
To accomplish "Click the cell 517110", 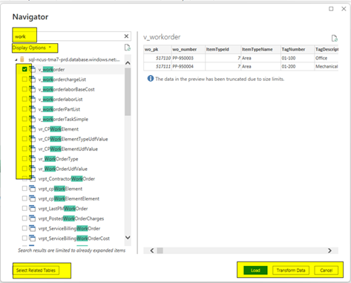I will pyautogui.click(x=157, y=58).
